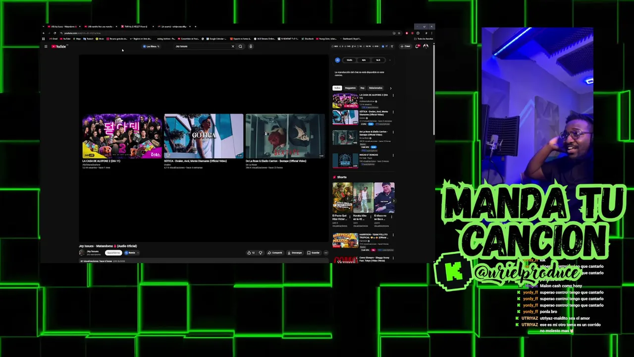The image size is (634, 357).
Task: Go back with the browser back arrow
Action: click(x=44, y=33)
